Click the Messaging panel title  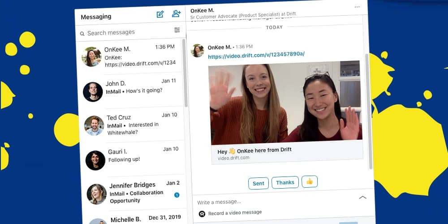(x=96, y=17)
